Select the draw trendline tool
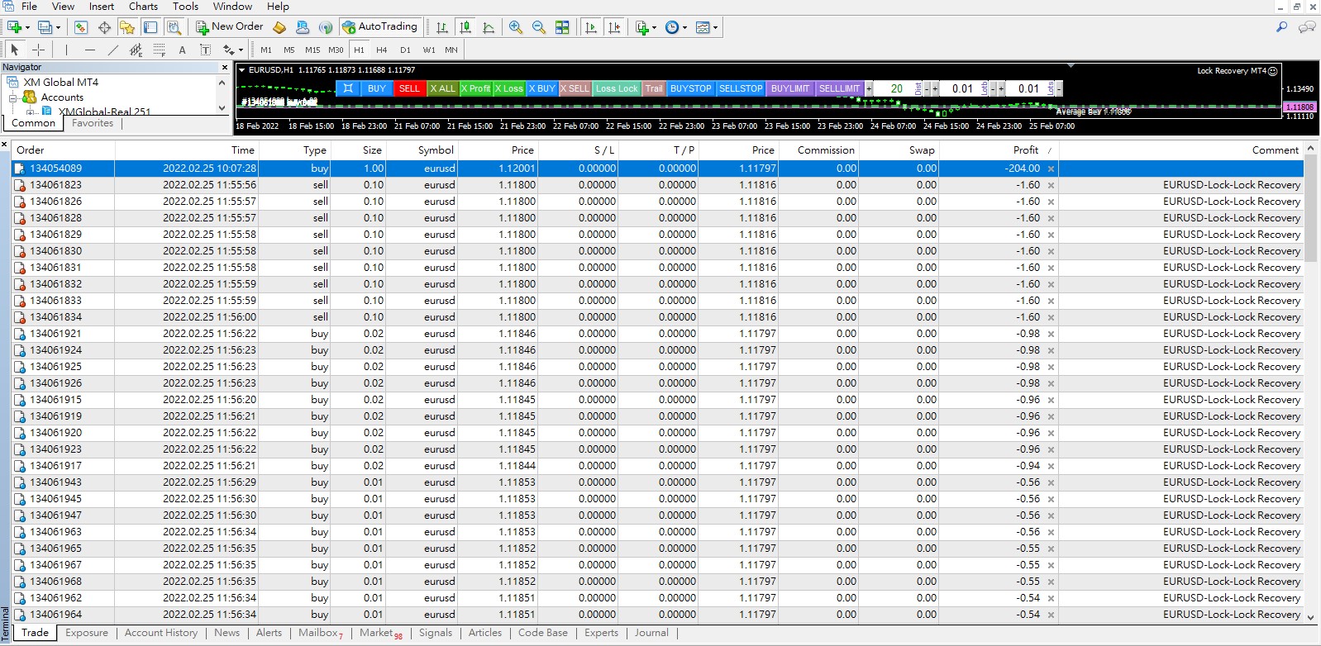The height and width of the screenshot is (646, 1321). (113, 50)
